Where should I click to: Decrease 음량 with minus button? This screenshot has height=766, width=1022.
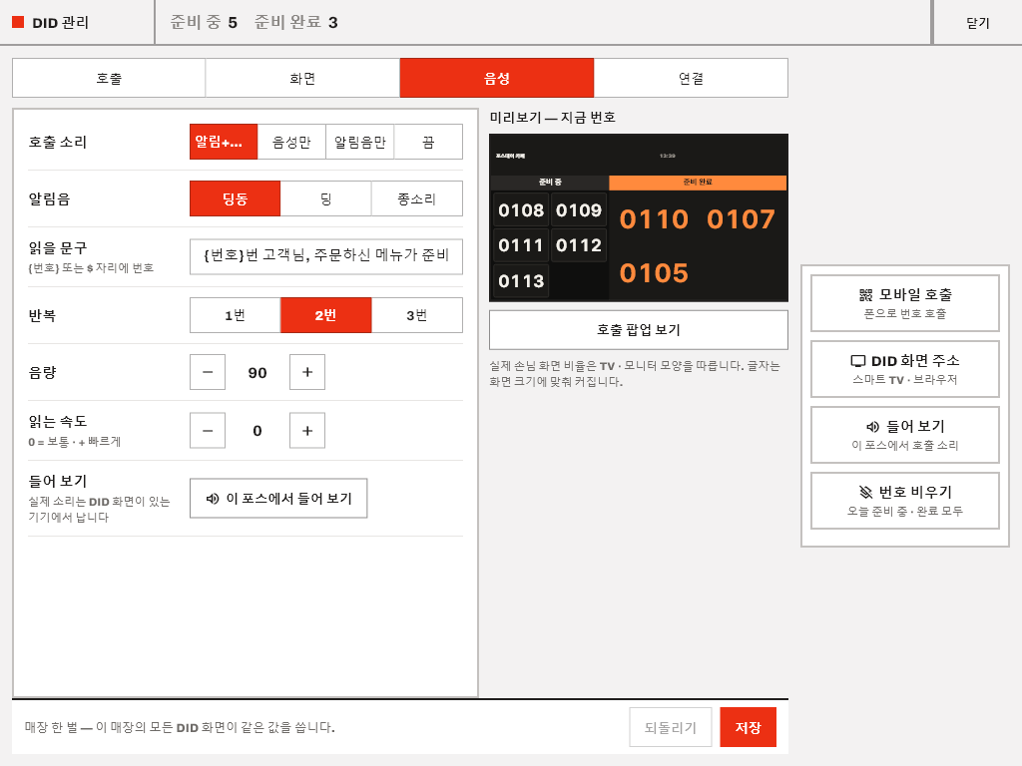(208, 372)
